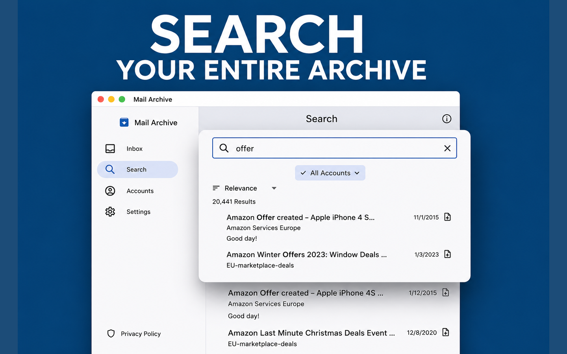
Task: Click 'Amazon Services Europe' under 1/12/2015 email
Action: tap(266, 304)
